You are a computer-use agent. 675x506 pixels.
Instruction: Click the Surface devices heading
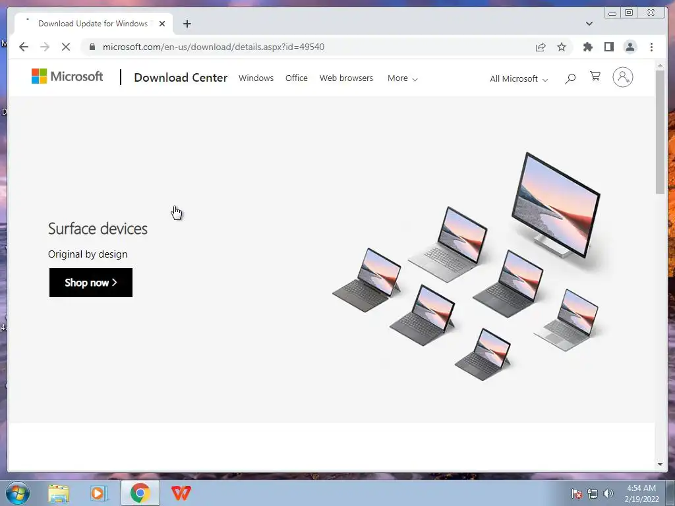click(98, 229)
